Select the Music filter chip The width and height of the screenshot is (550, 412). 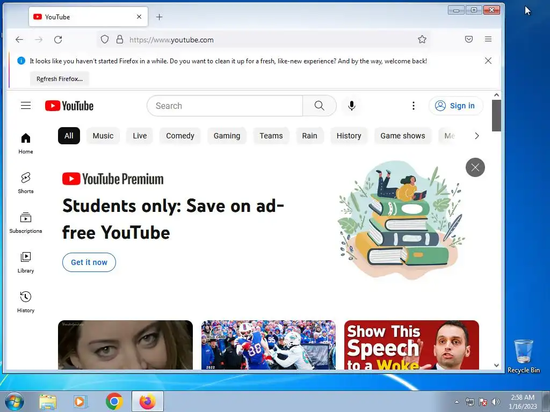(x=103, y=136)
